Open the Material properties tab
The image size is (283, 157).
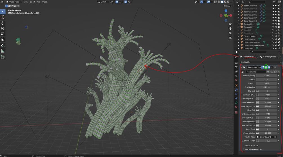coord(236,107)
